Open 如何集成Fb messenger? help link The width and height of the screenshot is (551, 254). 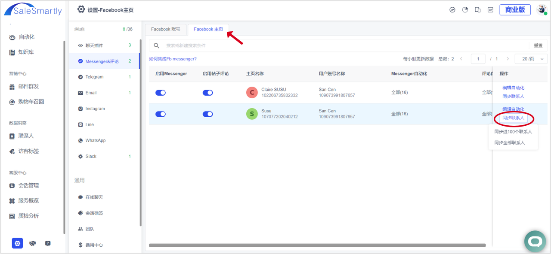[x=173, y=59]
